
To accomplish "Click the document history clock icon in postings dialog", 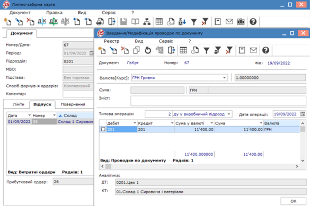I will pyautogui.click(x=194, y=50).
